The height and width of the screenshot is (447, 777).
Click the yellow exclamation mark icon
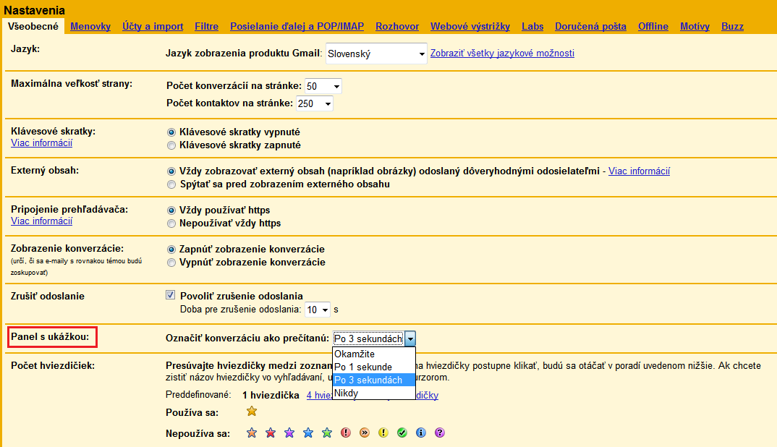coord(383,433)
